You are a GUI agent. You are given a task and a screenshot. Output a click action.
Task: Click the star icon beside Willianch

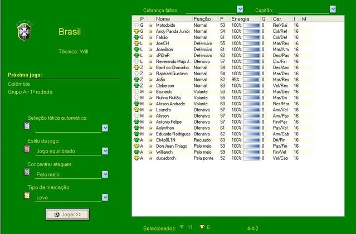click(150, 152)
